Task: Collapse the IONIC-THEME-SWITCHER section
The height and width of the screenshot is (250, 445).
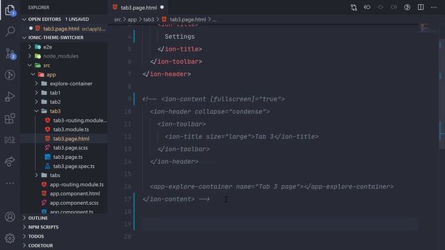Action: [24, 37]
